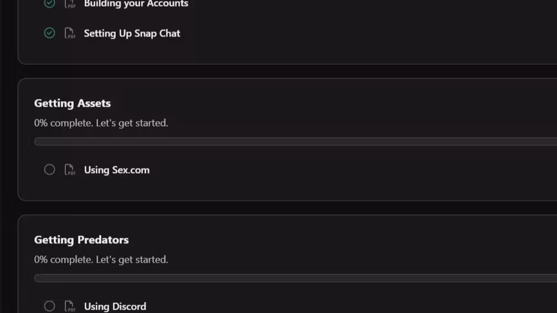
Task: Open the Using Sex.com lesson
Action: point(116,170)
